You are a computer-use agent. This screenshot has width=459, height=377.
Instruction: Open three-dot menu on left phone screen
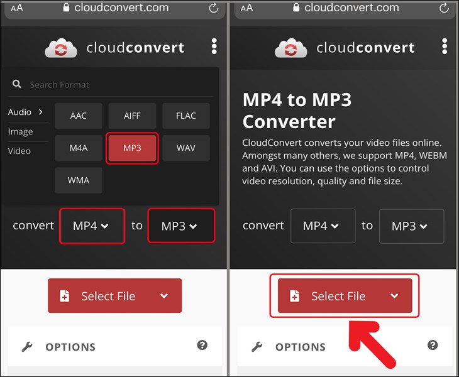pyautogui.click(x=214, y=46)
